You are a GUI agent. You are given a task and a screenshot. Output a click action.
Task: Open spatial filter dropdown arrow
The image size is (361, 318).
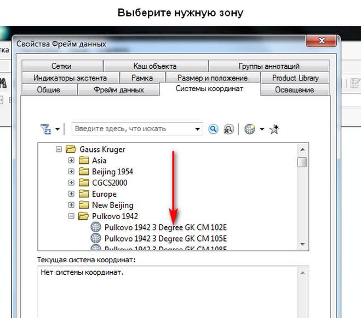point(58,129)
